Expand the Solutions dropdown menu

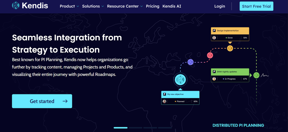(93, 6)
